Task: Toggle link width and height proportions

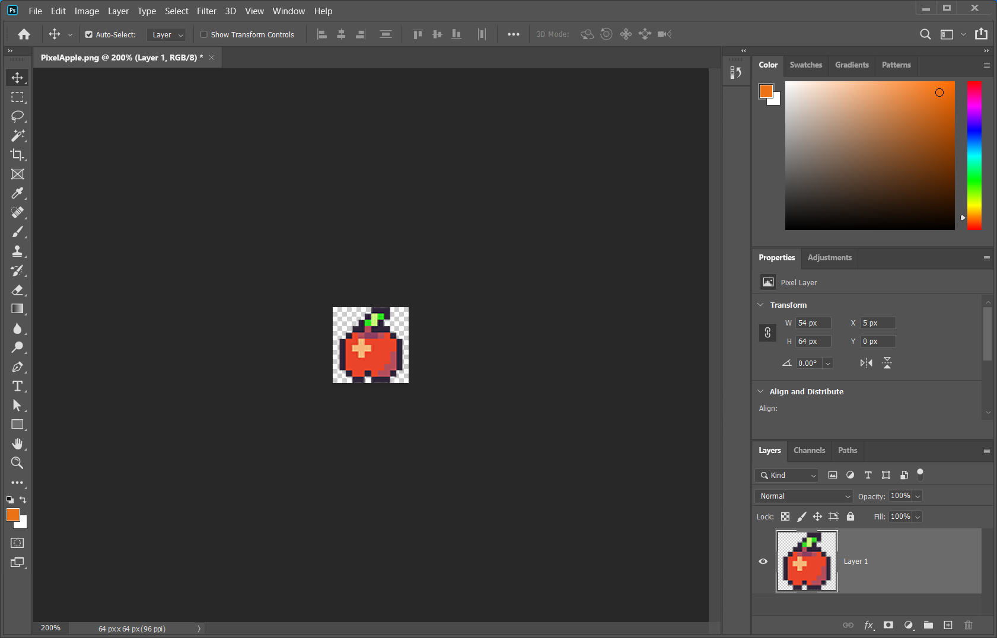Action: coord(767,333)
